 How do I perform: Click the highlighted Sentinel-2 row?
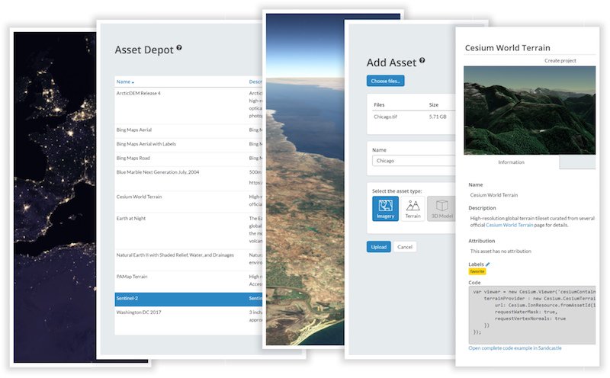(188, 299)
